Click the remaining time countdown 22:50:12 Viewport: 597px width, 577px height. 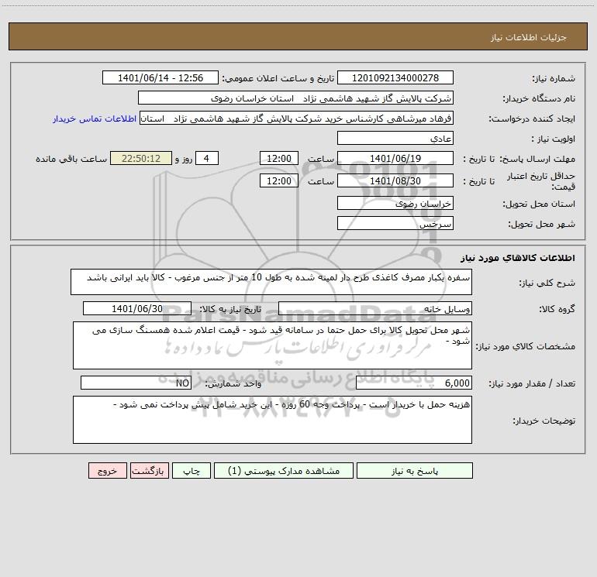point(140,159)
